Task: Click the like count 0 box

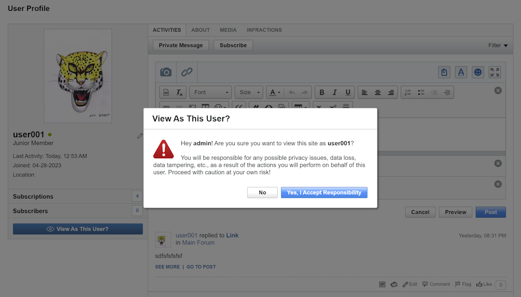Action: click(501, 285)
